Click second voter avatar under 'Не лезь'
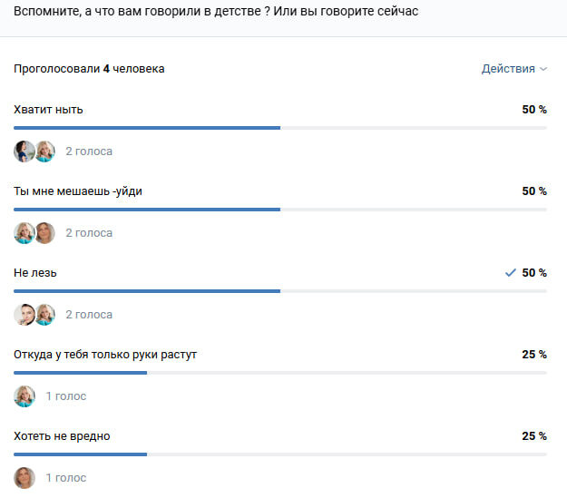 pos(45,315)
